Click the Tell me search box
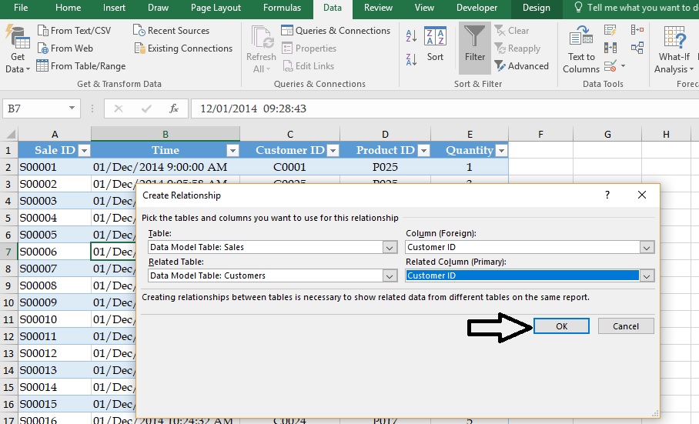 coord(635,8)
